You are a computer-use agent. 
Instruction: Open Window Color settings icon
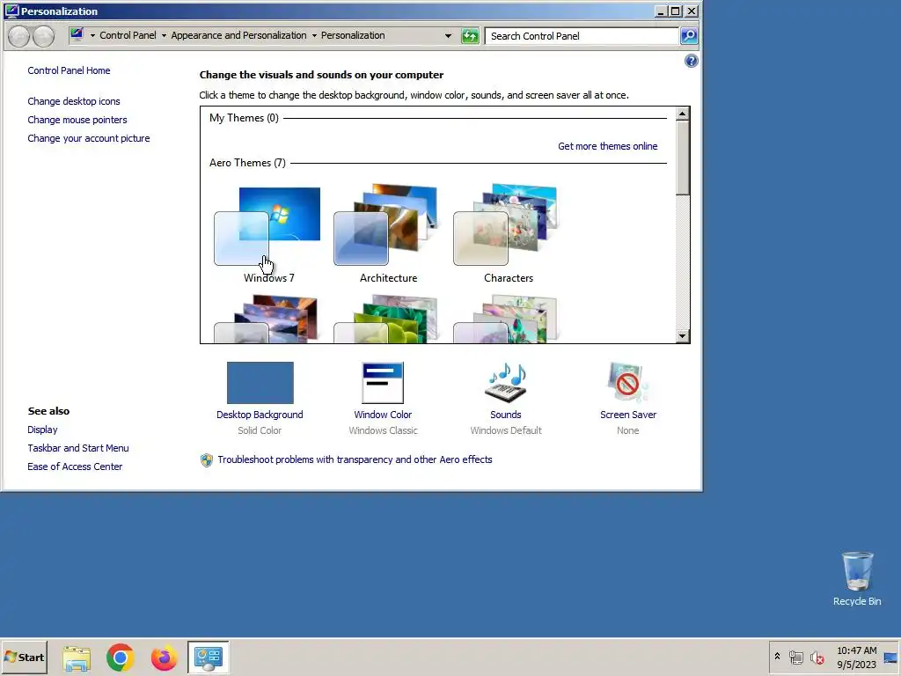click(383, 383)
